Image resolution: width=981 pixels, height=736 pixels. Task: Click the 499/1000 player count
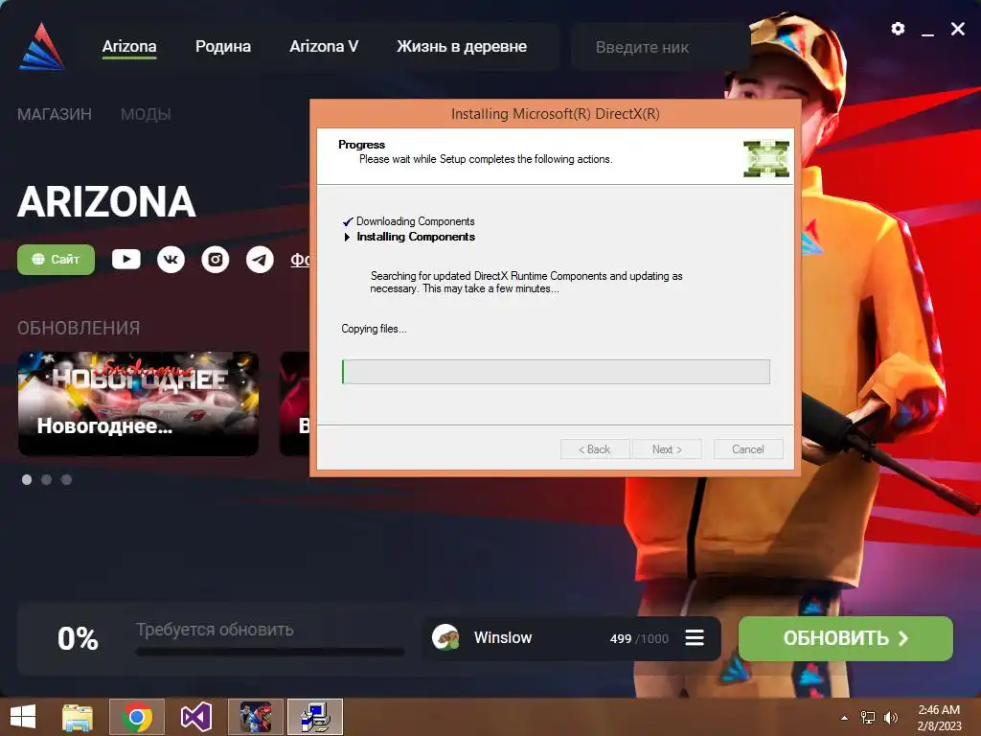(x=639, y=638)
